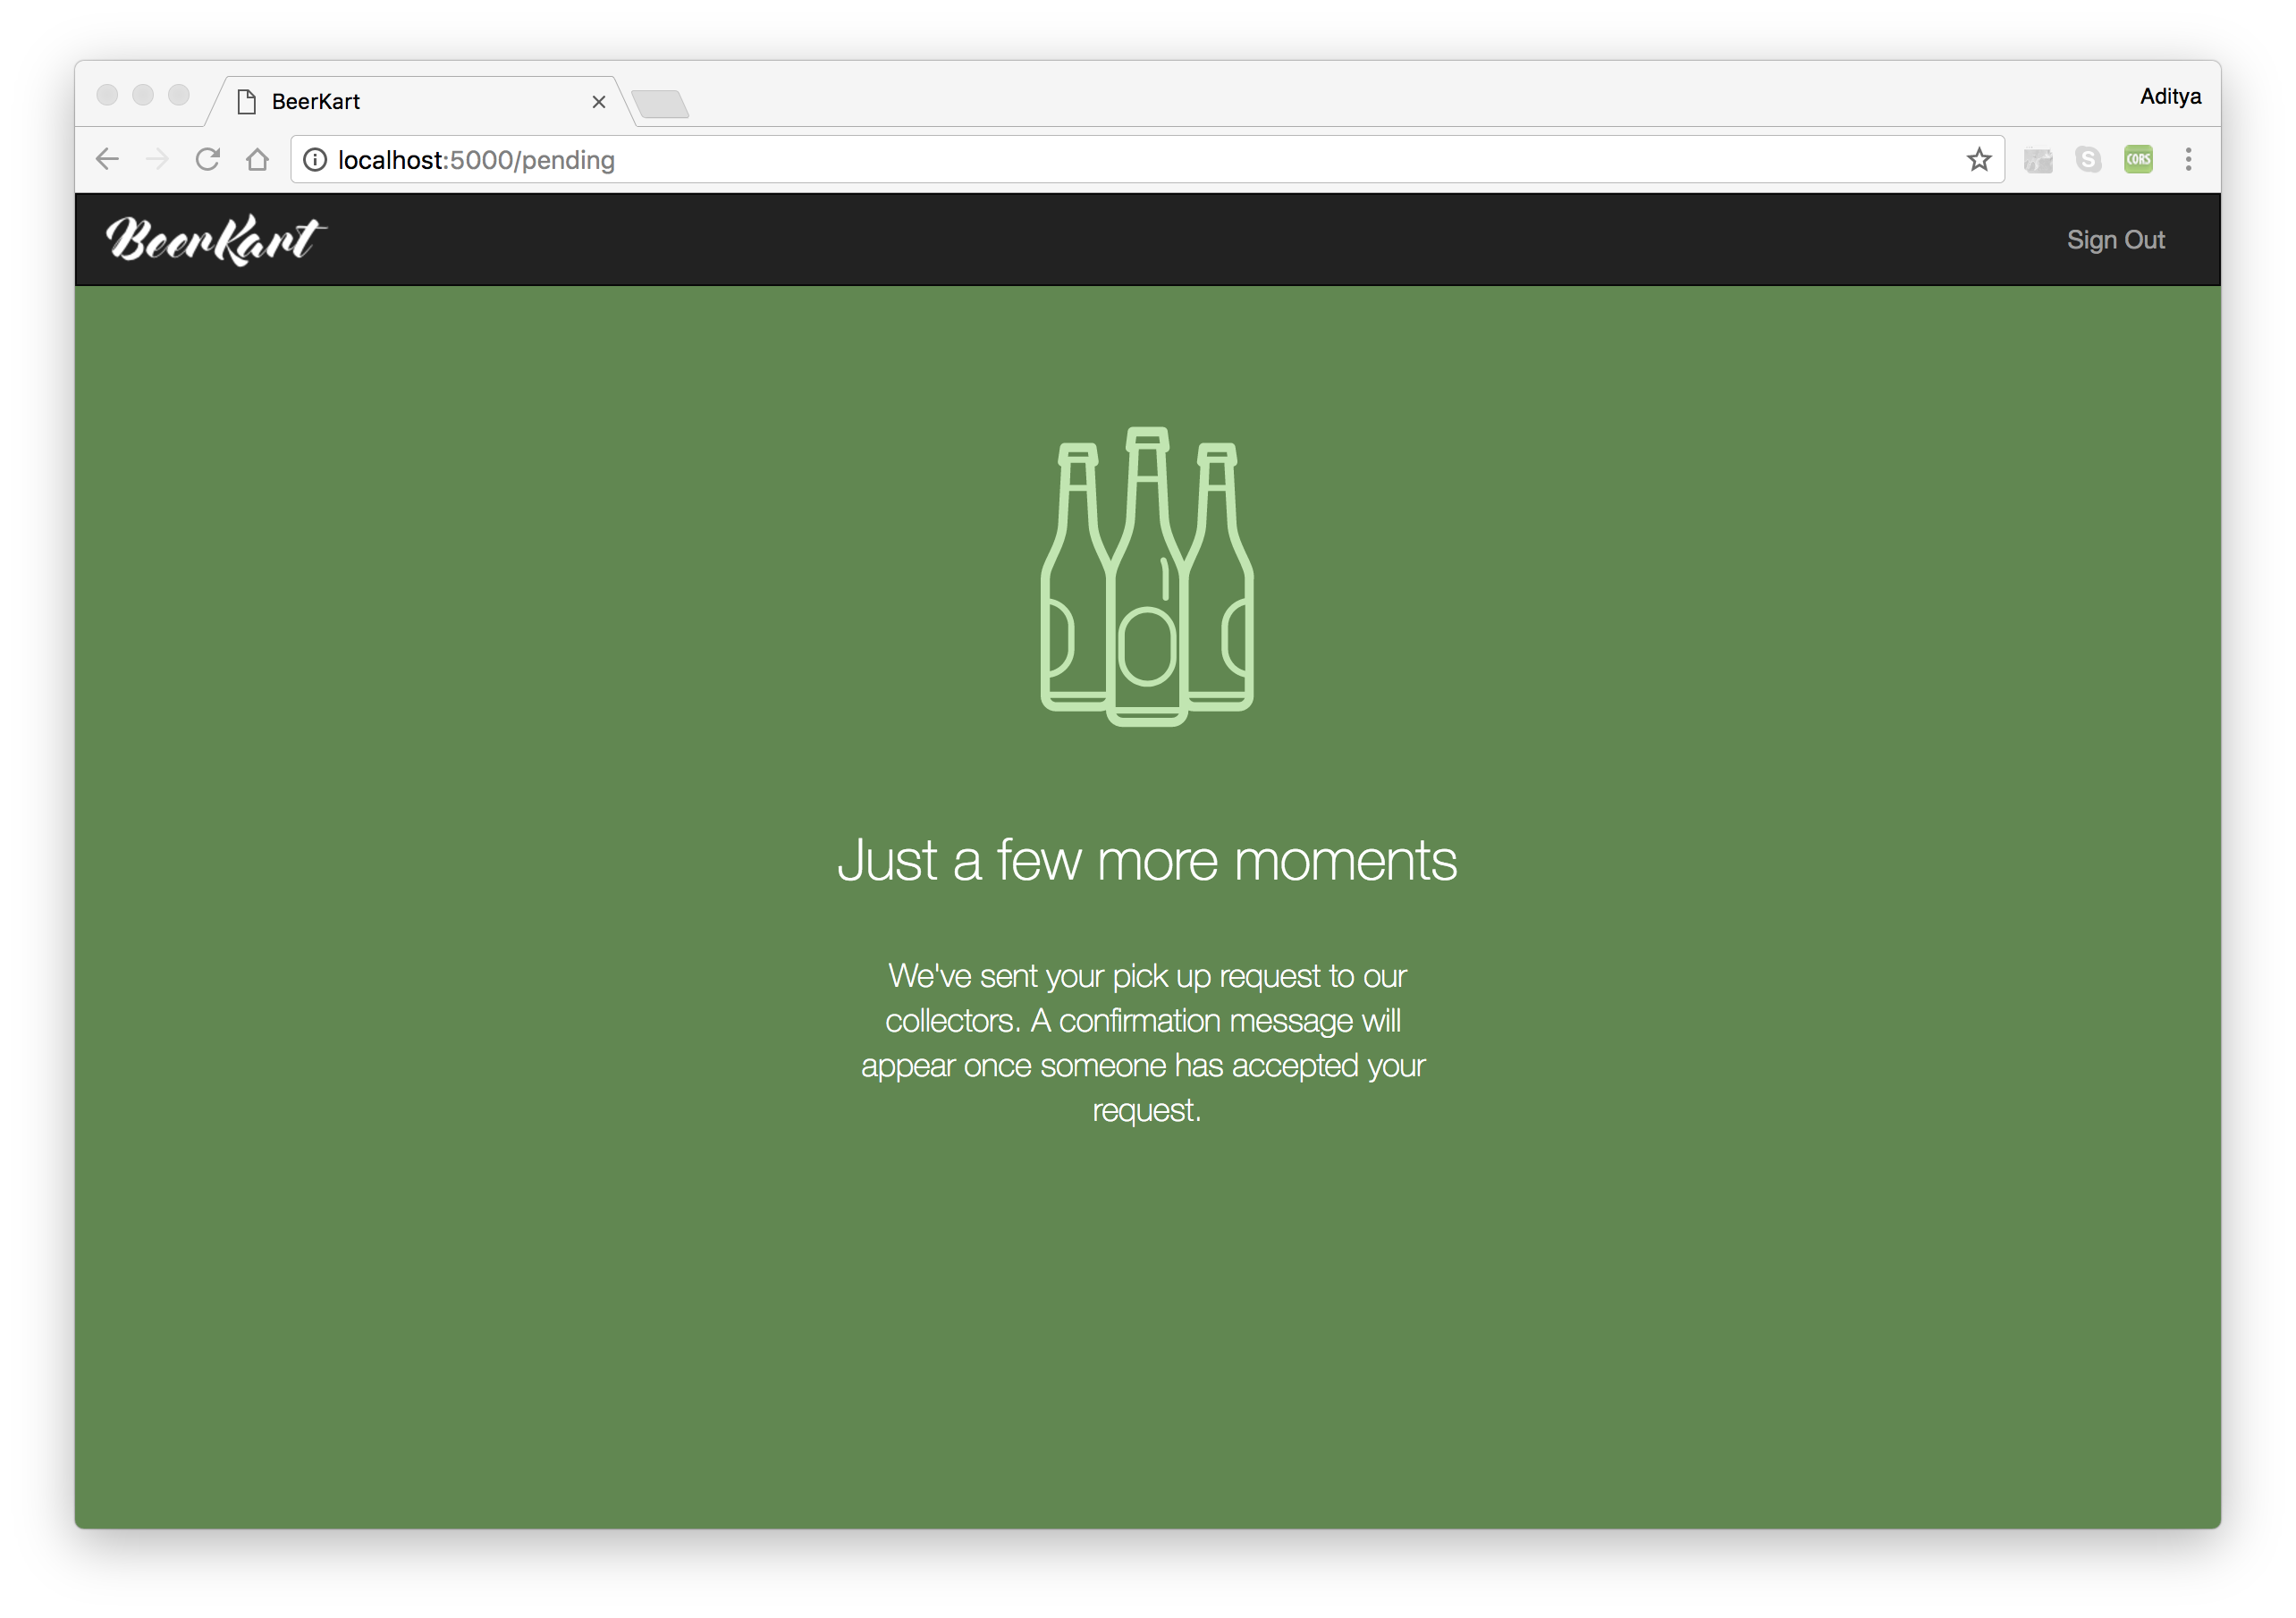Click the localhost:5000/pending address bar
The image size is (2296, 1618).
(x=1100, y=160)
